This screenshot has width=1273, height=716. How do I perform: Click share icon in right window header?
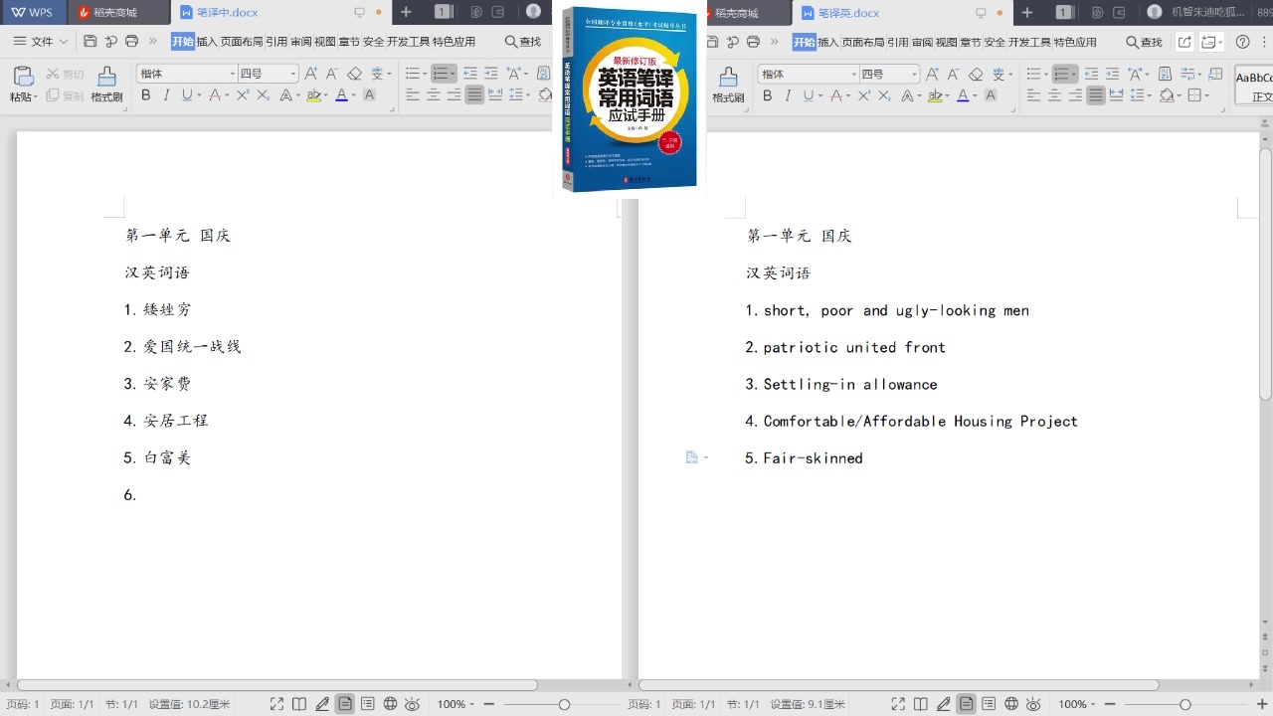point(1184,42)
